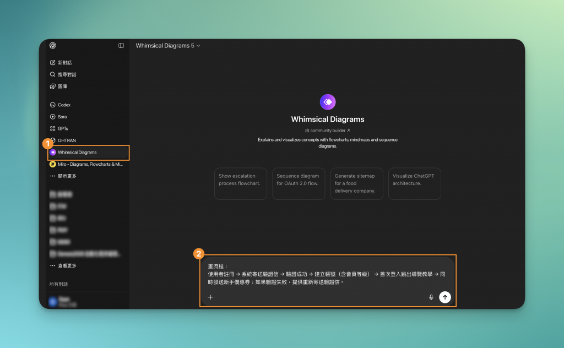This screenshot has height=348, width=564.
Task: Click the Sora play icon
Action: coord(52,117)
